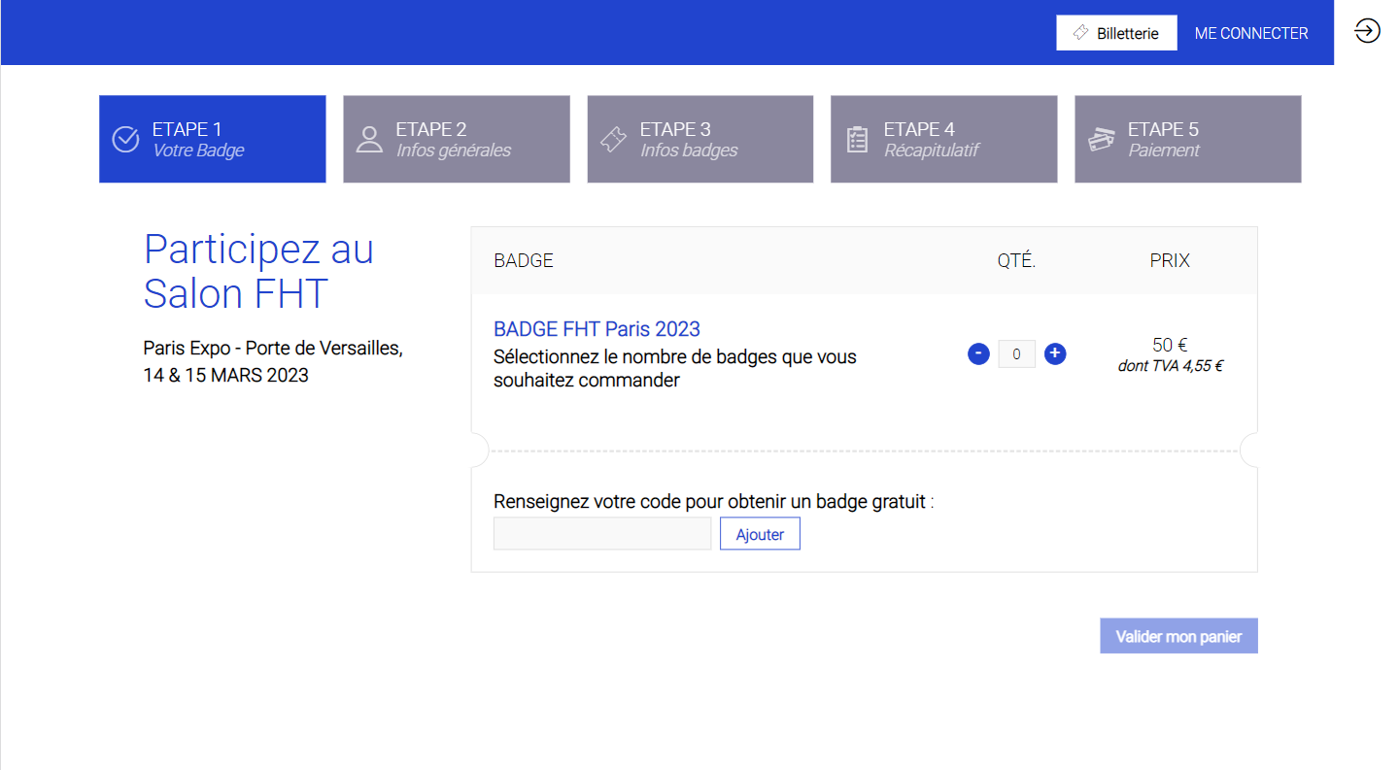This screenshot has height=770, width=1399.
Task: Decrease badge quantity with the minus button
Action: click(978, 354)
